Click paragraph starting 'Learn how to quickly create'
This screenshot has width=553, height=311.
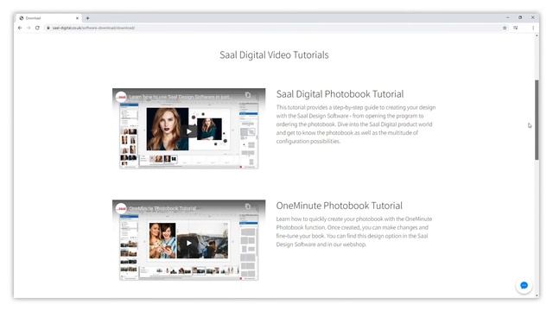click(x=354, y=232)
